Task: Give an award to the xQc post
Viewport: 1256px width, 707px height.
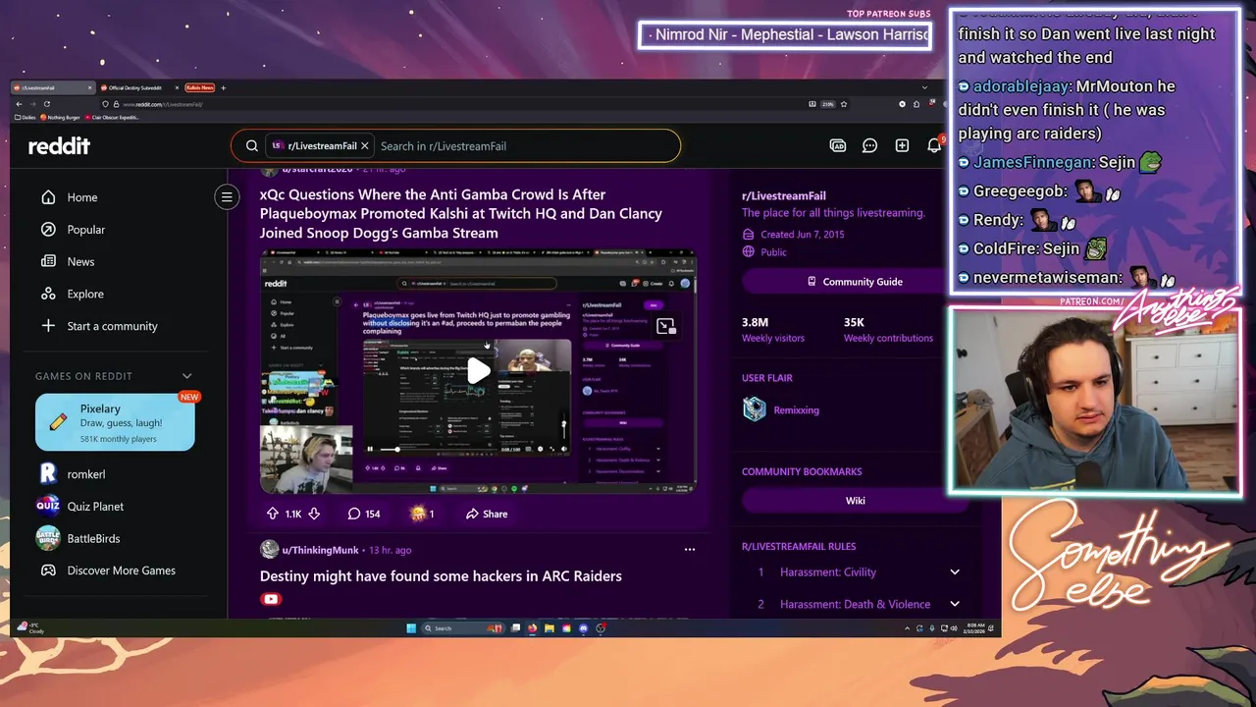Action: pyautogui.click(x=422, y=514)
